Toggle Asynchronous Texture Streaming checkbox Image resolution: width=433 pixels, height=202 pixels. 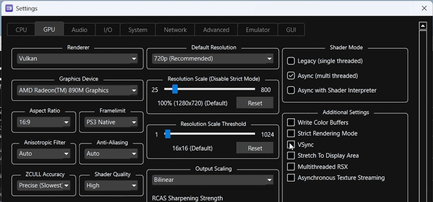(291, 178)
